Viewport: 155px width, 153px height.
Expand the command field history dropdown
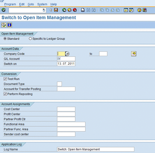44,10
